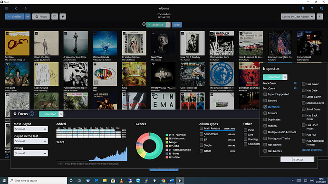Click Electronic genre legend entry
328x184 pixels.
coord(175,138)
